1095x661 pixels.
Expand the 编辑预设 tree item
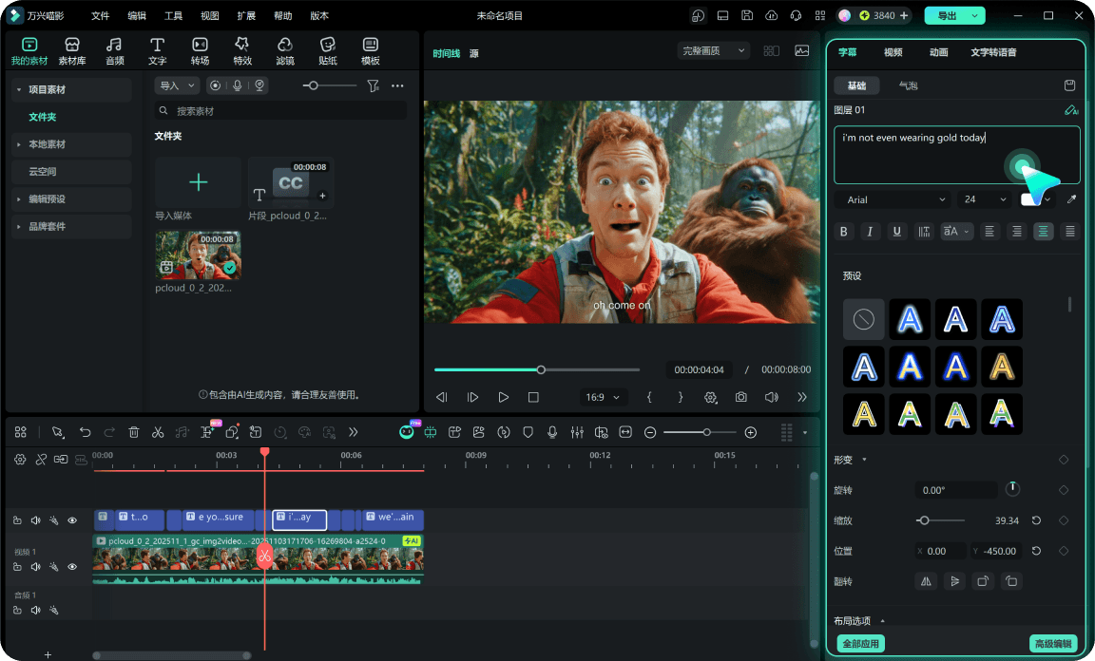(x=19, y=198)
